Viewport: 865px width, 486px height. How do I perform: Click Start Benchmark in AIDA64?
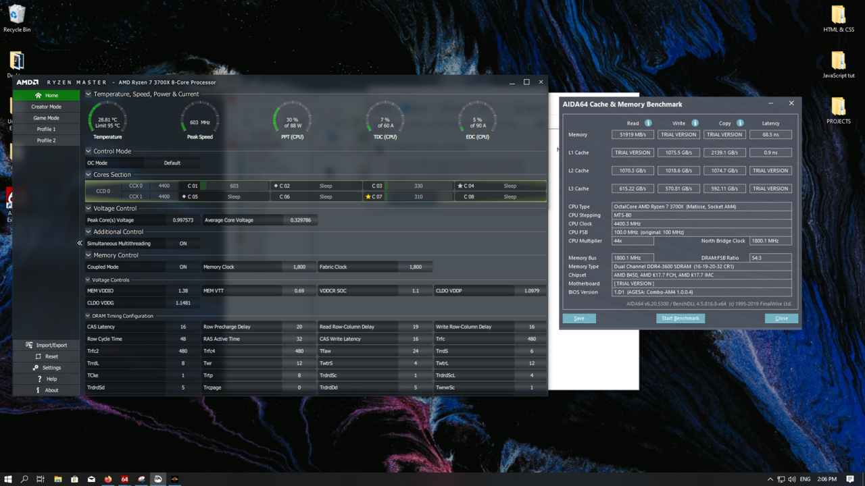click(681, 318)
